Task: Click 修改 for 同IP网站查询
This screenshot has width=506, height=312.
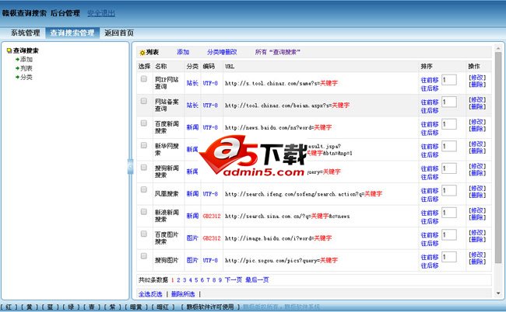Action: [477, 78]
